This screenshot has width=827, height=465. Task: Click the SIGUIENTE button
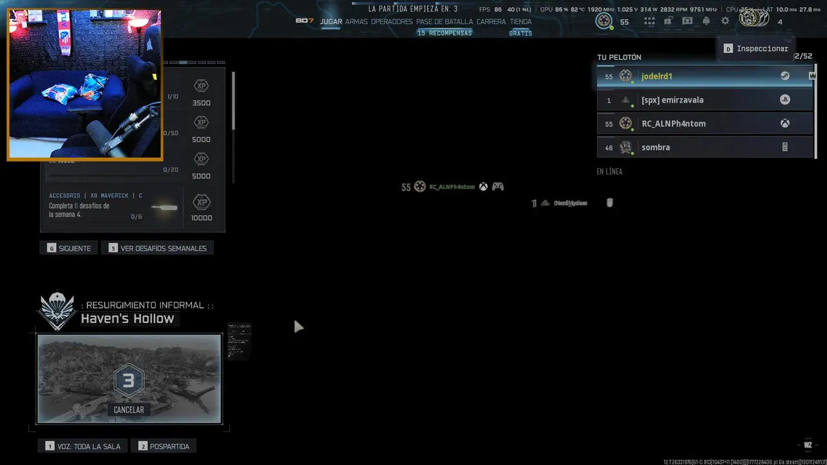tap(68, 248)
